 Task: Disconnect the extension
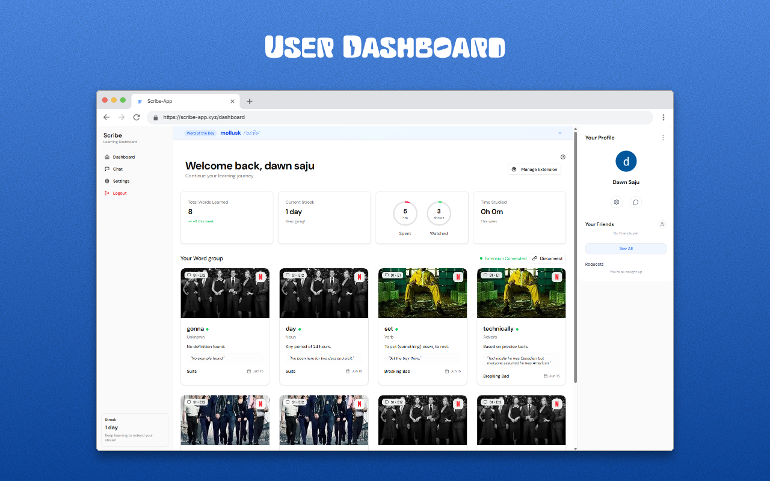[x=547, y=259]
